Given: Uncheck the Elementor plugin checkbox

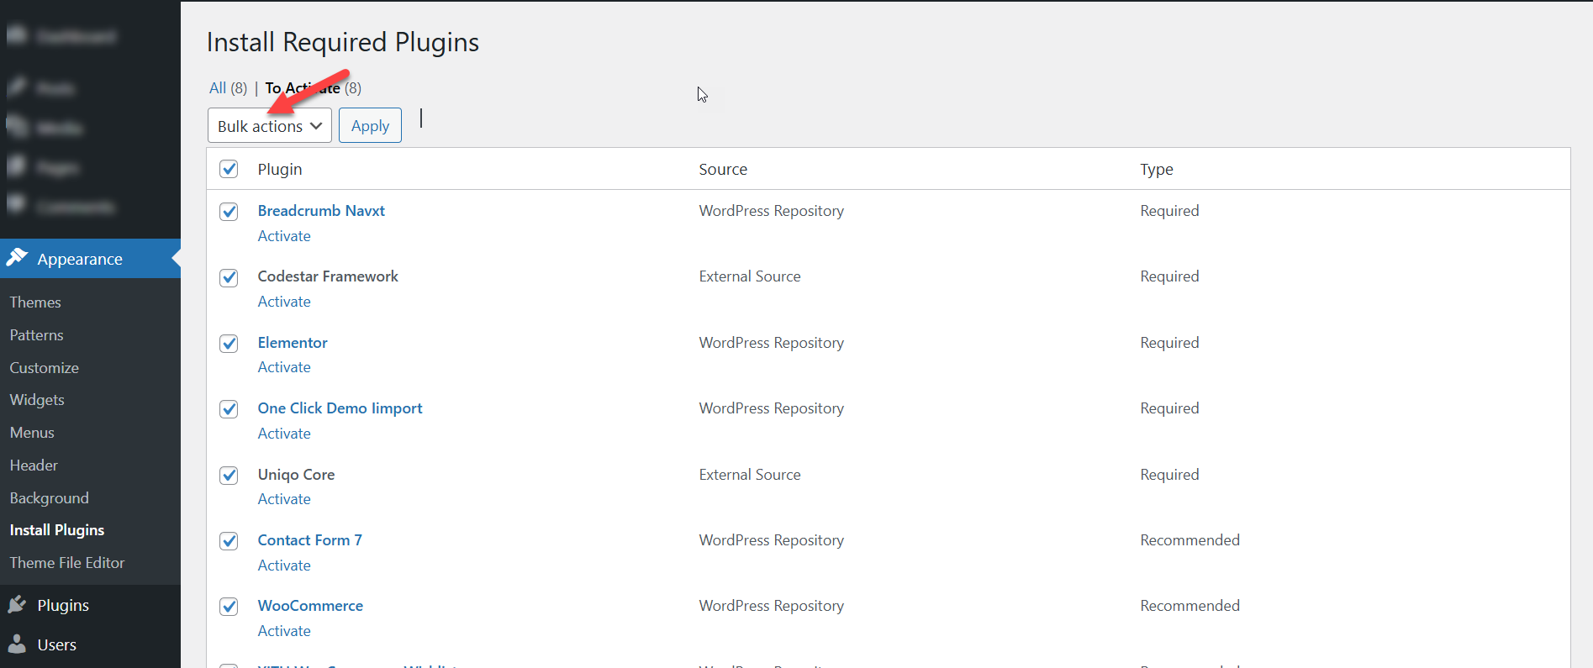Looking at the screenshot, I should tap(229, 344).
